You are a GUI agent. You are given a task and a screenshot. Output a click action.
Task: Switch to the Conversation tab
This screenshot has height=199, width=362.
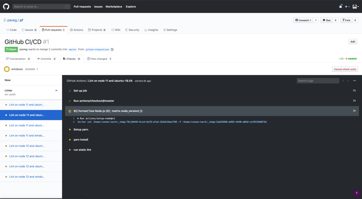point(18,59)
